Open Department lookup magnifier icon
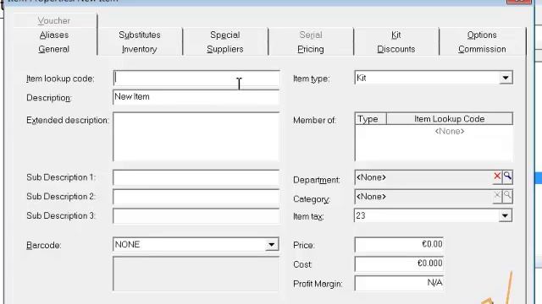The image size is (542, 304). (x=507, y=176)
